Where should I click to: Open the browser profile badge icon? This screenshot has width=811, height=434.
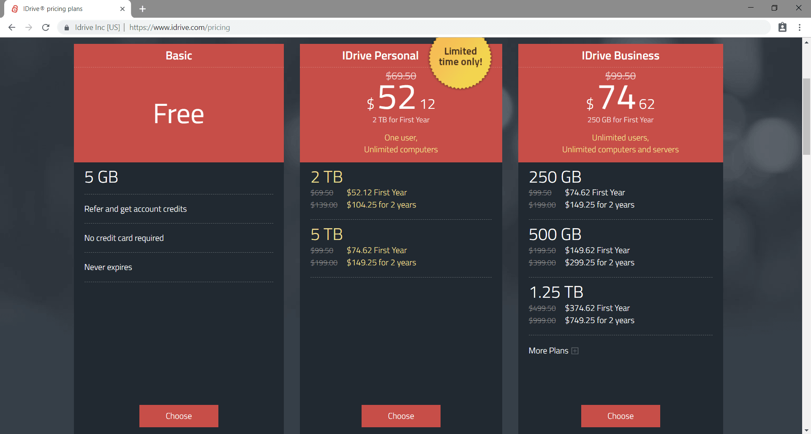pos(783,27)
